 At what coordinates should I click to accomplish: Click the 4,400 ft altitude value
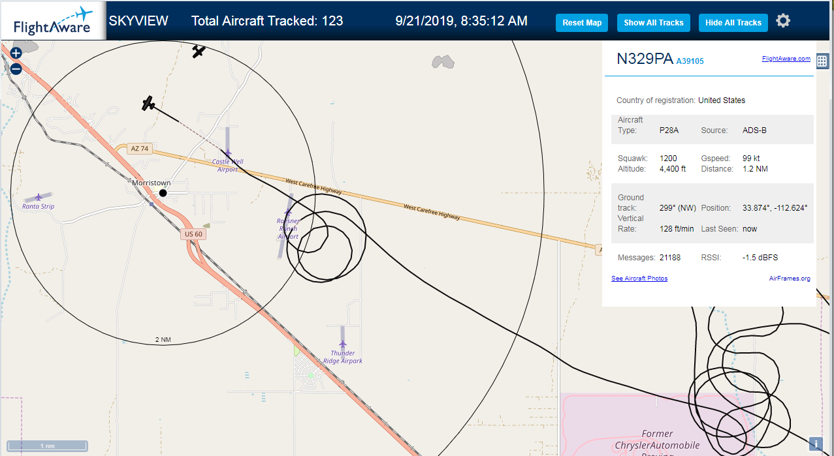point(673,169)
